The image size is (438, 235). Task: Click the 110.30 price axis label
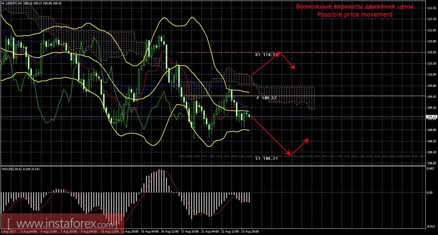(x=431, y=64)
